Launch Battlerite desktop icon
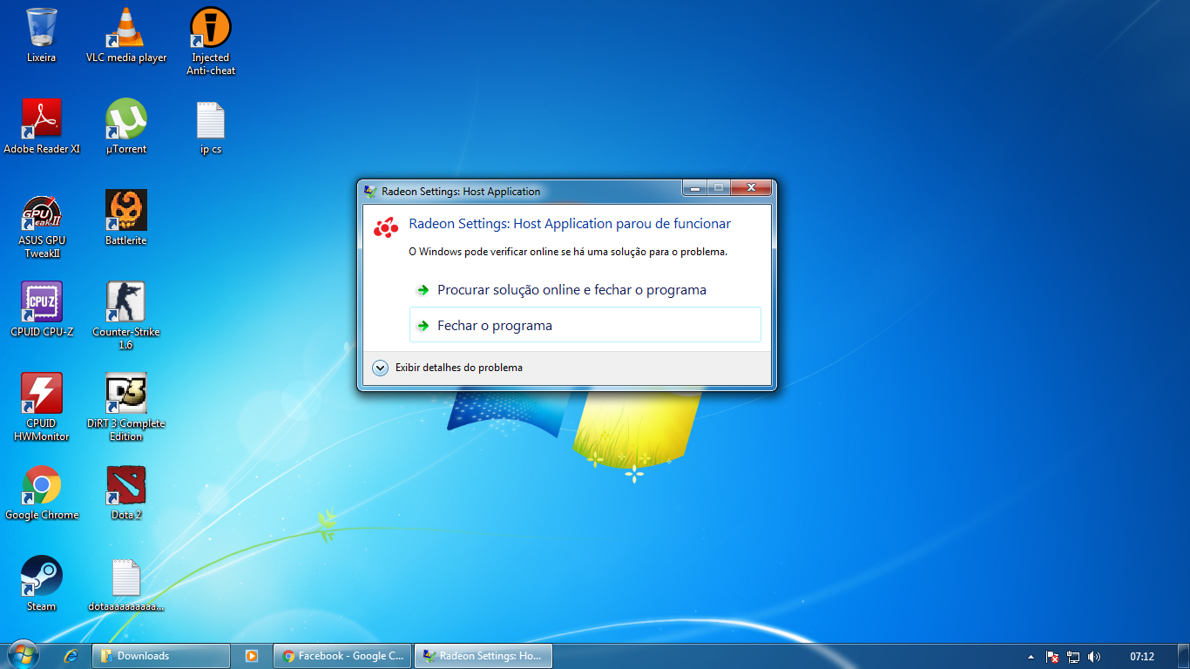This screenshot has height=669, width=1190. coord(126,218)
